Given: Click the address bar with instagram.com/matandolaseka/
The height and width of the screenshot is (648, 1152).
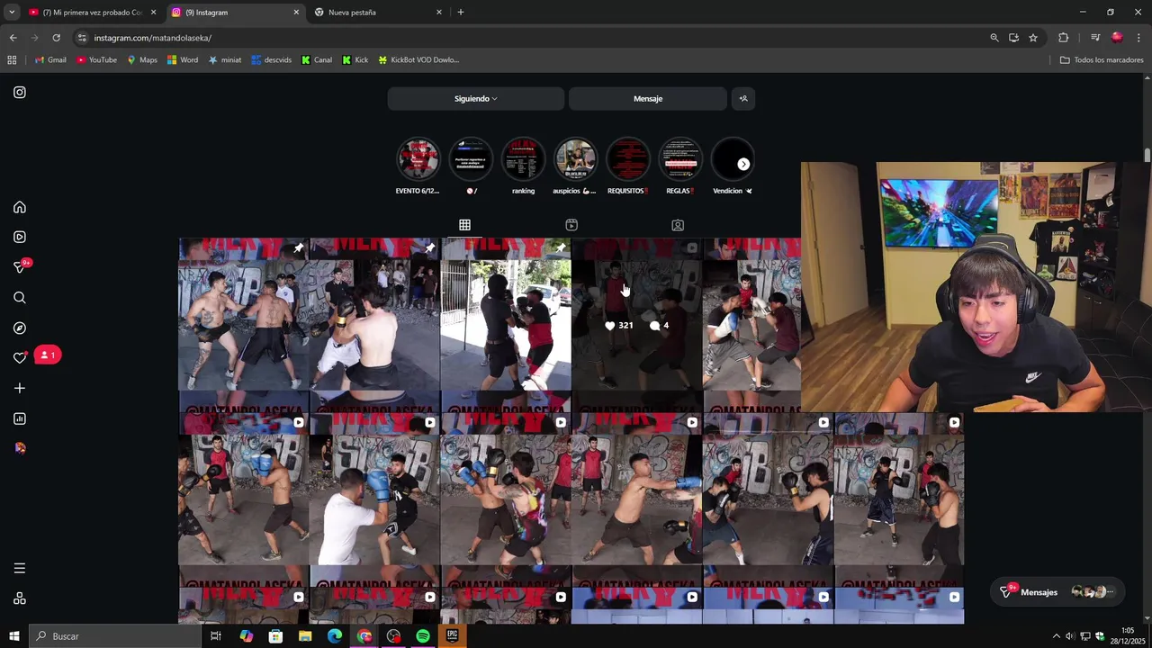Looking at the screenshot, I should tap(531, 38).
